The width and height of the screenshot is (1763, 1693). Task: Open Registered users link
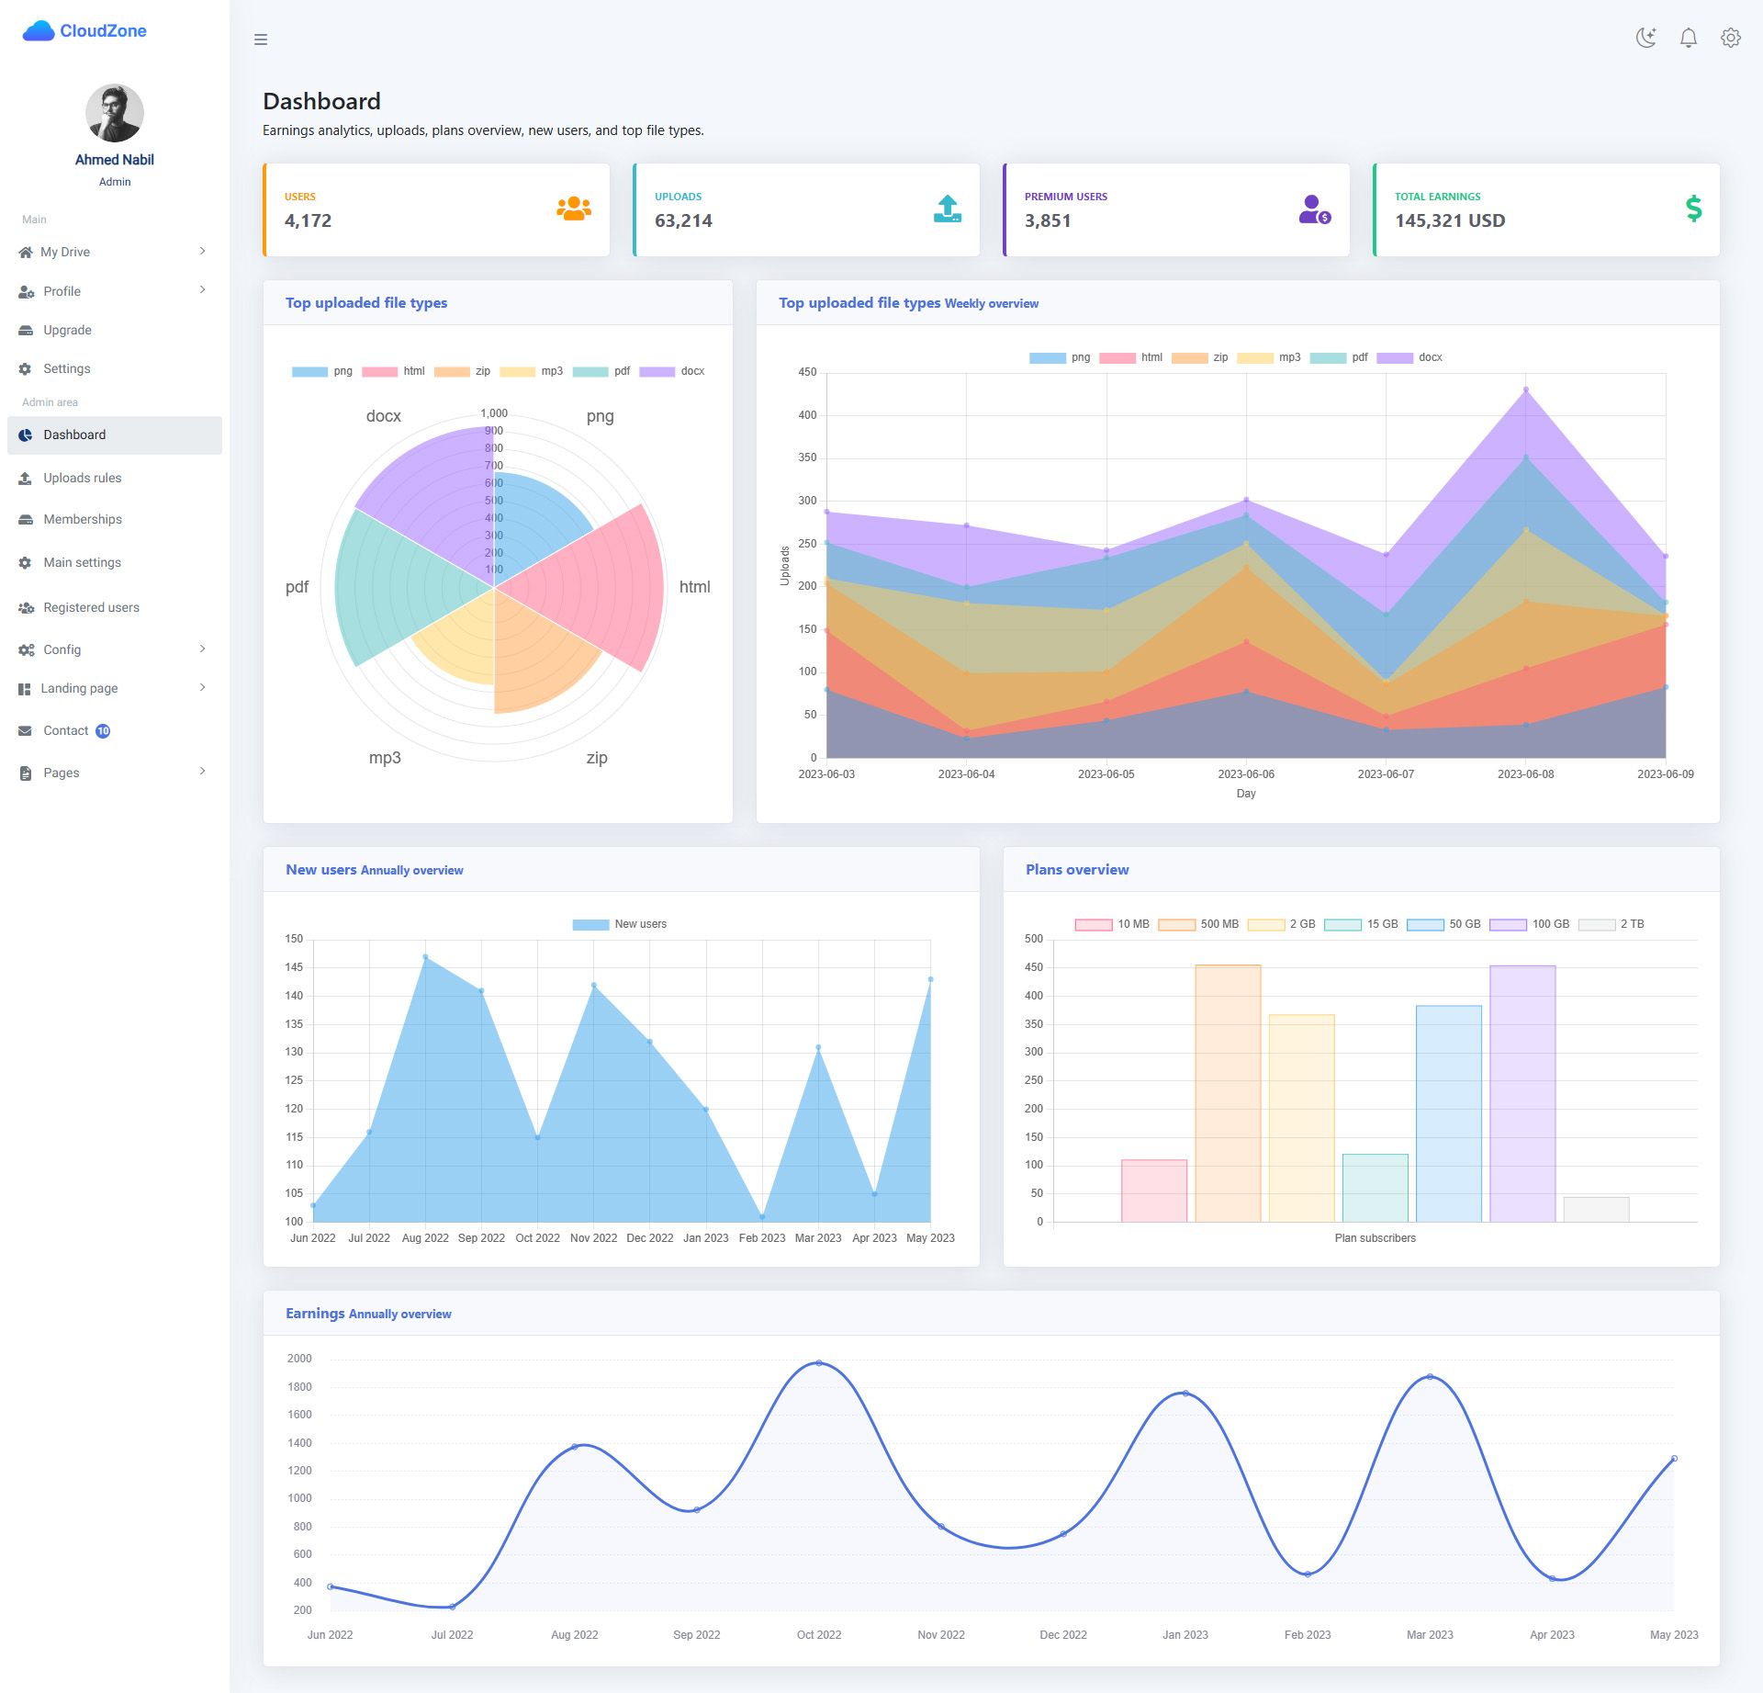pyautogui.click(x=91, y=607)
